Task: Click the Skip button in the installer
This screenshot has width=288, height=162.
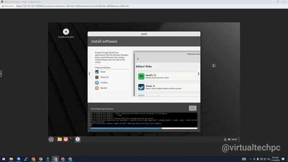Action: click(193, 108)
